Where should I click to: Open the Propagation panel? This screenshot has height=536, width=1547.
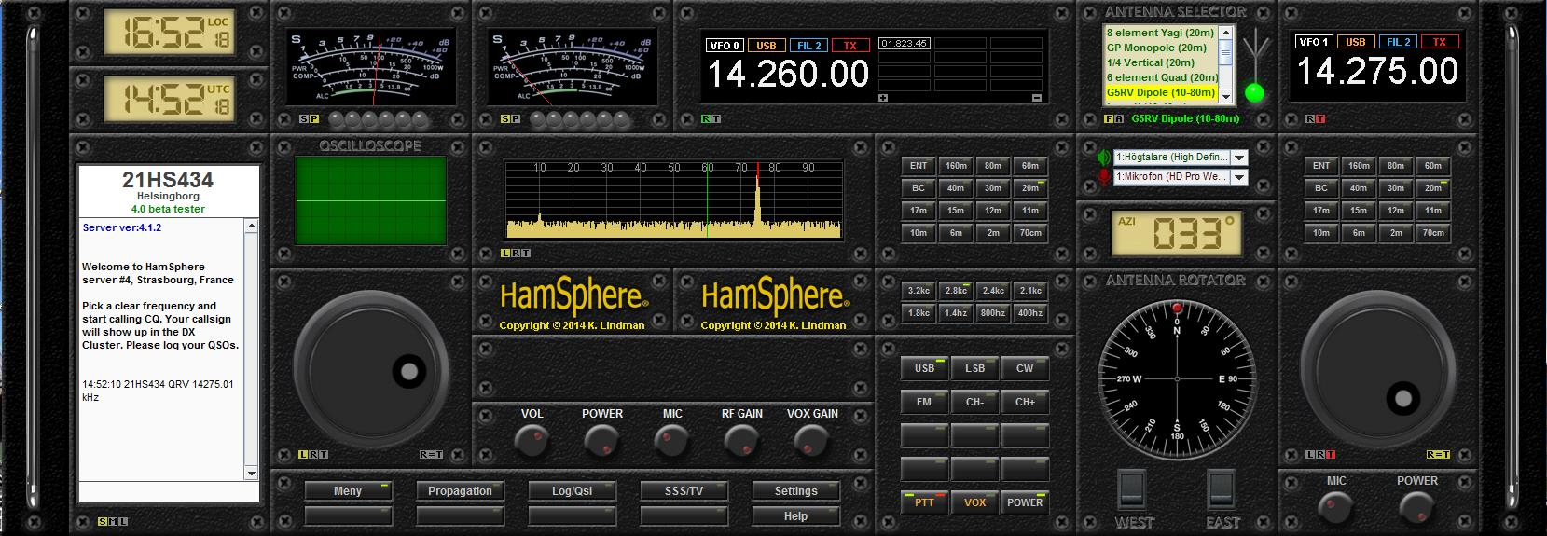tap(460, 491)
